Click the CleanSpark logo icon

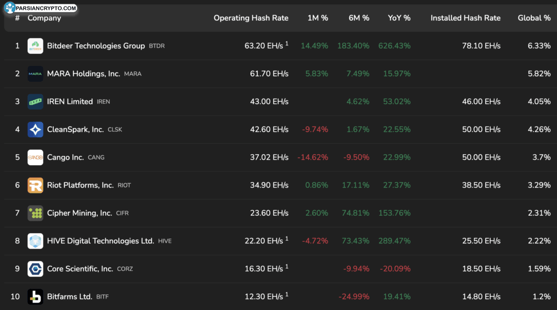(x=35, y=130)
